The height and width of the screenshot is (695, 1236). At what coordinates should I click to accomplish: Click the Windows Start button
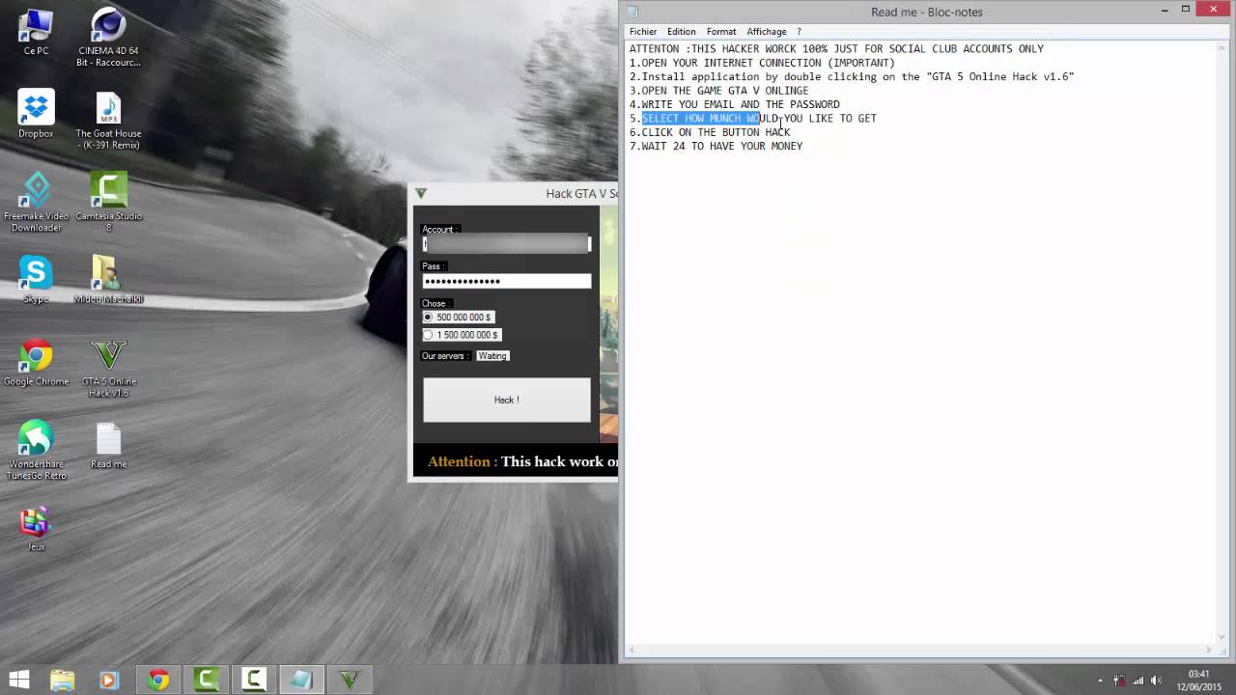(x=18, y=680)
